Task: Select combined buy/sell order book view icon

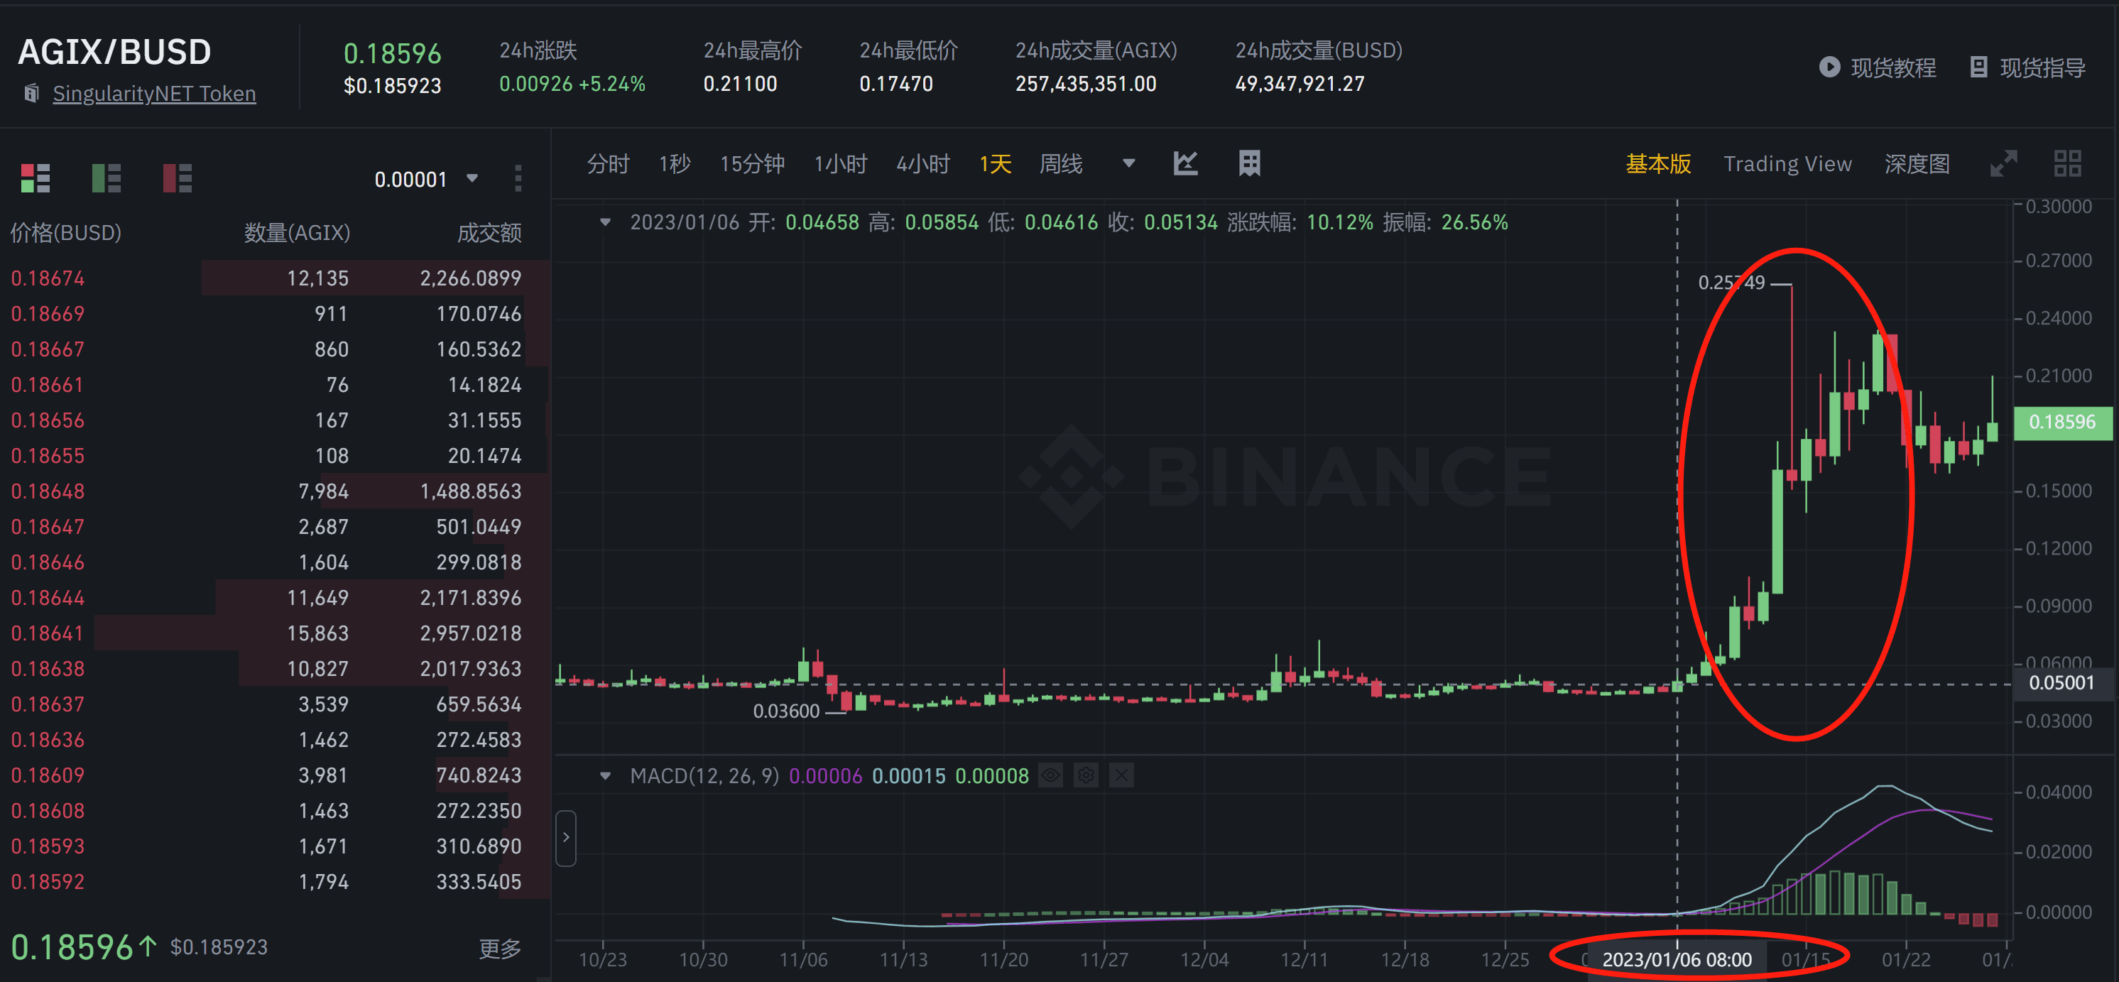Action: click(x=36, y=178)
